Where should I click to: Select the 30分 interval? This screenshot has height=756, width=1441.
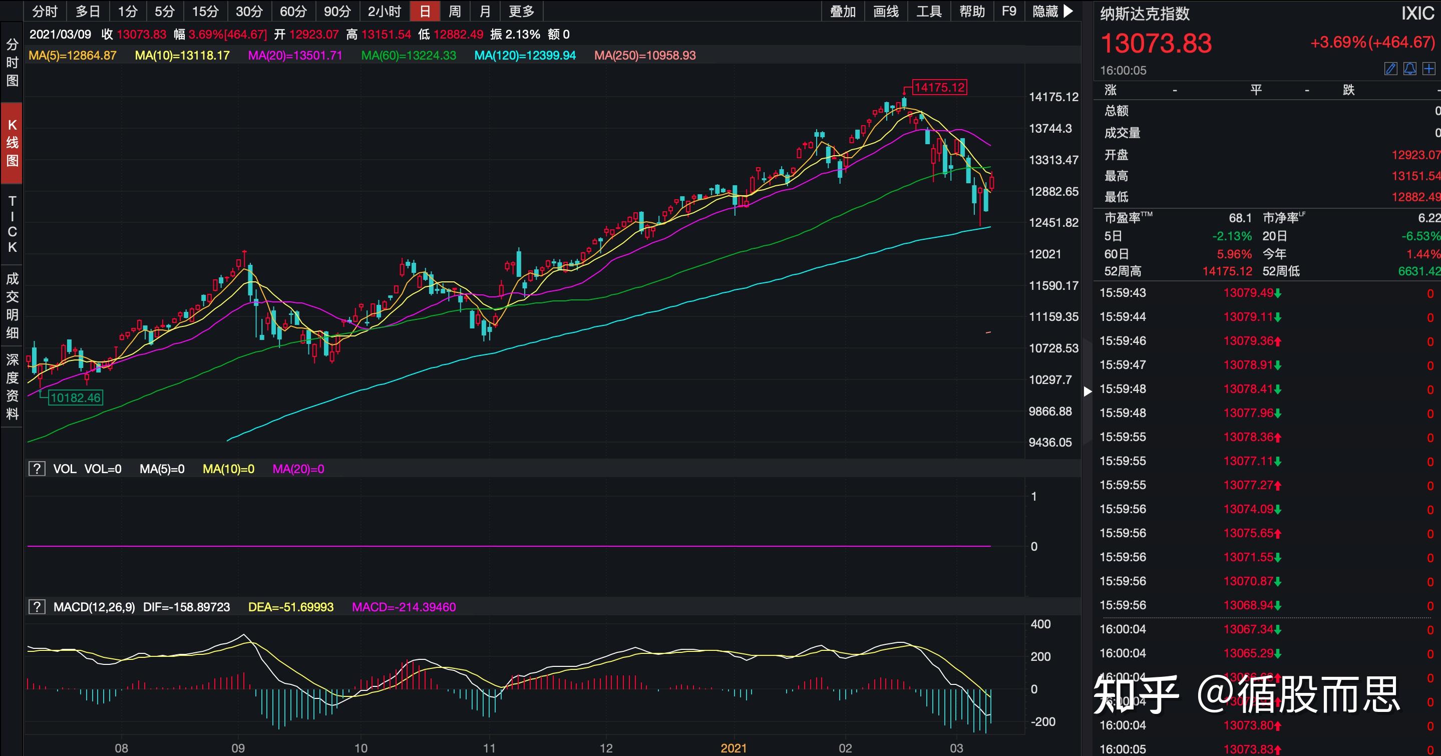coord(249,11)
